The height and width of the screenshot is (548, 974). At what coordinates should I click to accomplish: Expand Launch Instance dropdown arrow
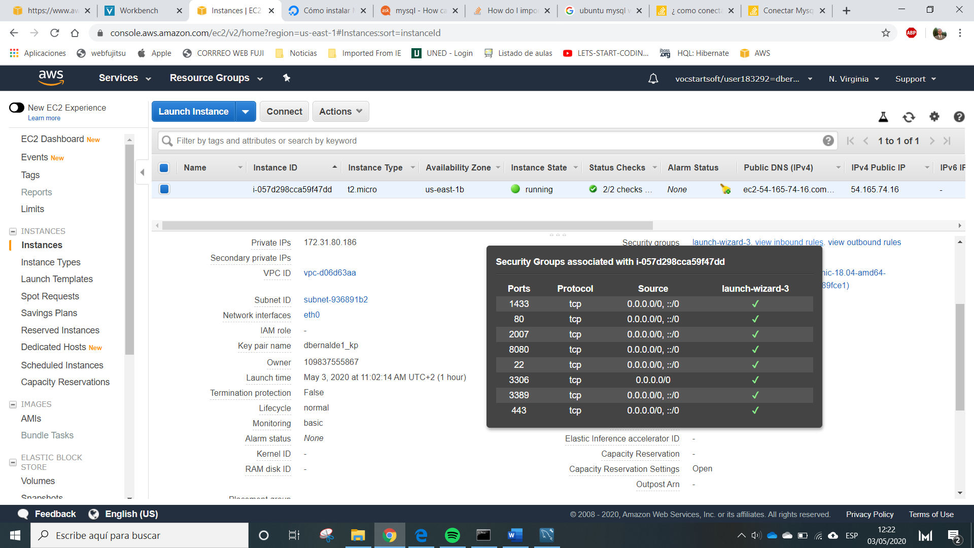pos(246,112)
